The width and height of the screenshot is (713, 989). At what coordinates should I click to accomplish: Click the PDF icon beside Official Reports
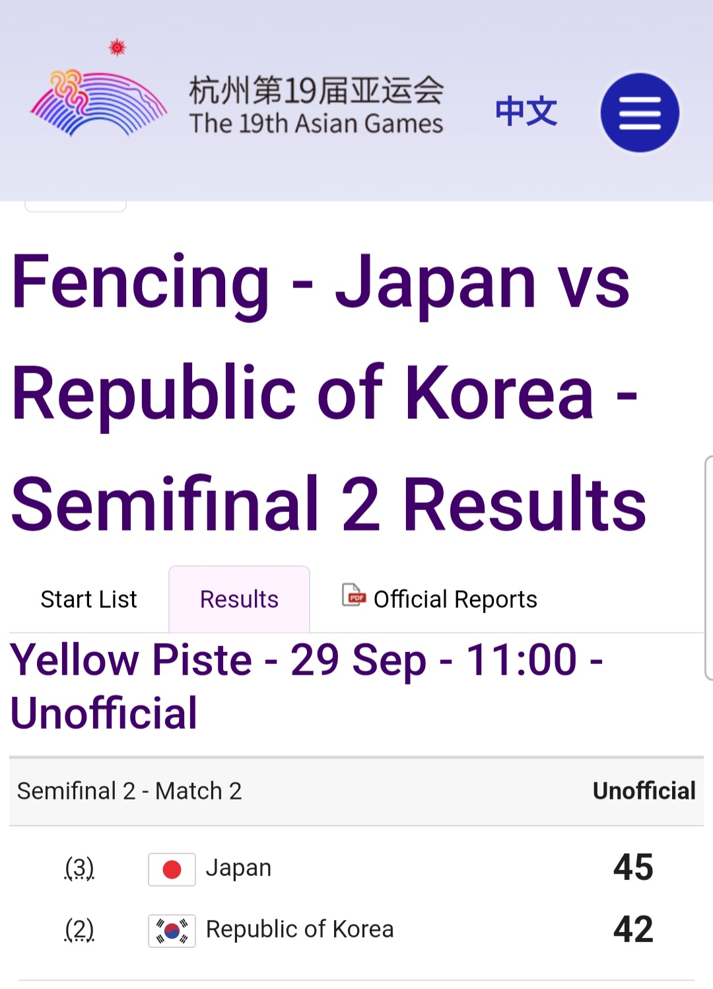[x=354, y=595]
